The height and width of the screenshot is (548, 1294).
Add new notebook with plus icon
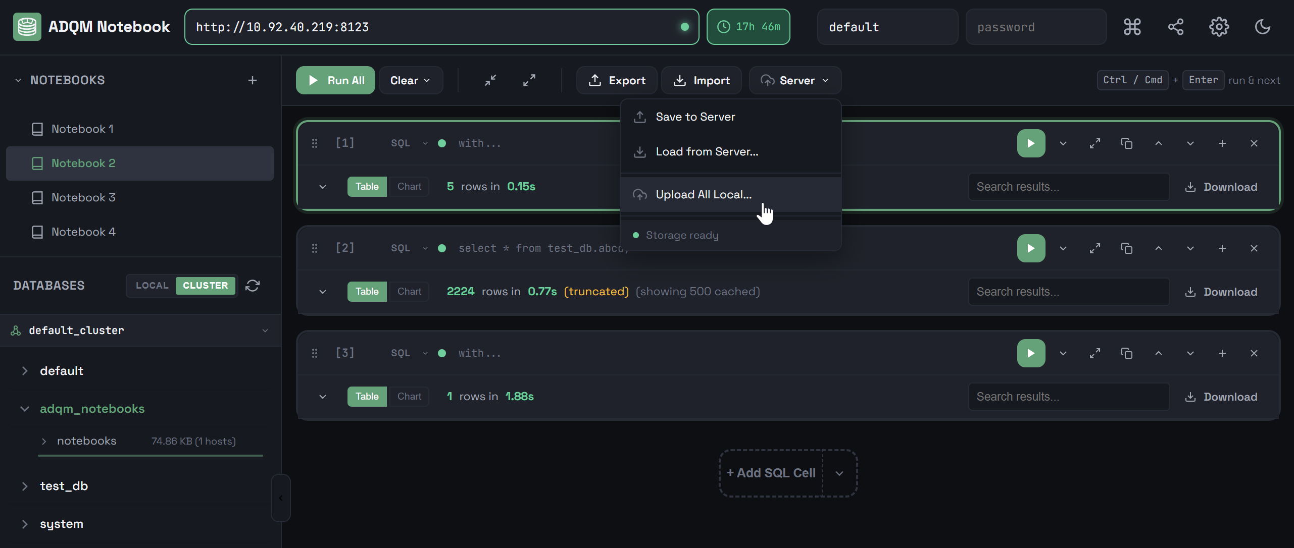click(253, 80)
